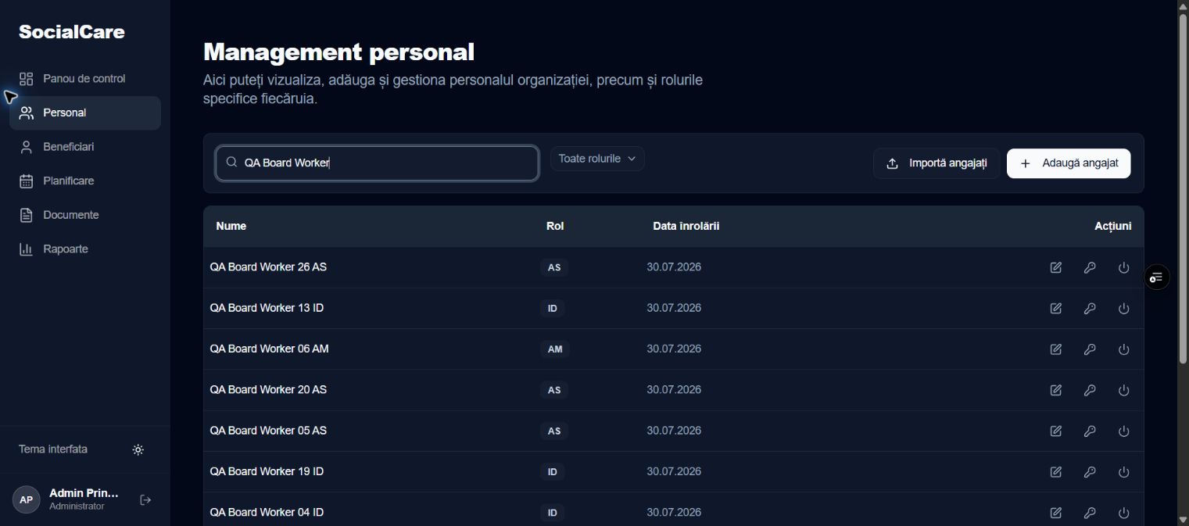Click AM role badge of Worker 06
The image size is (1189, 526).
(x=555, y=349)
